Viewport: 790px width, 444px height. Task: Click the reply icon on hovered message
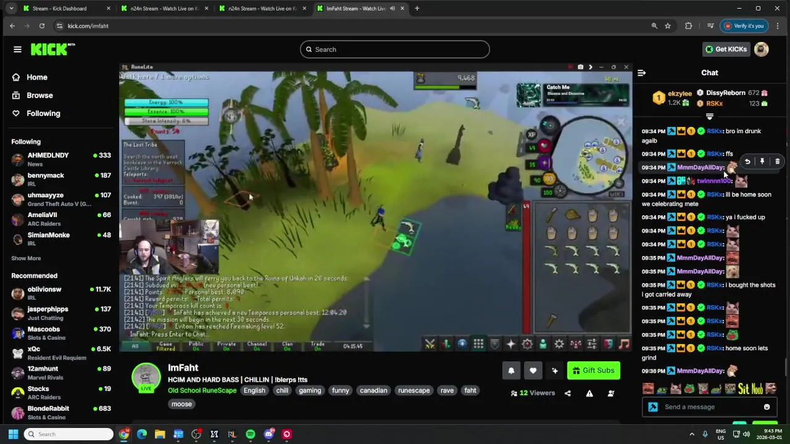747,162
